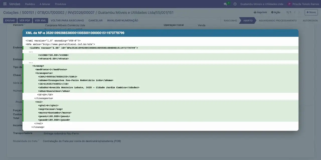Viewport: 321px width, 160px height.
Task: Open Priscila Toledo Ramos user menu
Action: [306, 4]
